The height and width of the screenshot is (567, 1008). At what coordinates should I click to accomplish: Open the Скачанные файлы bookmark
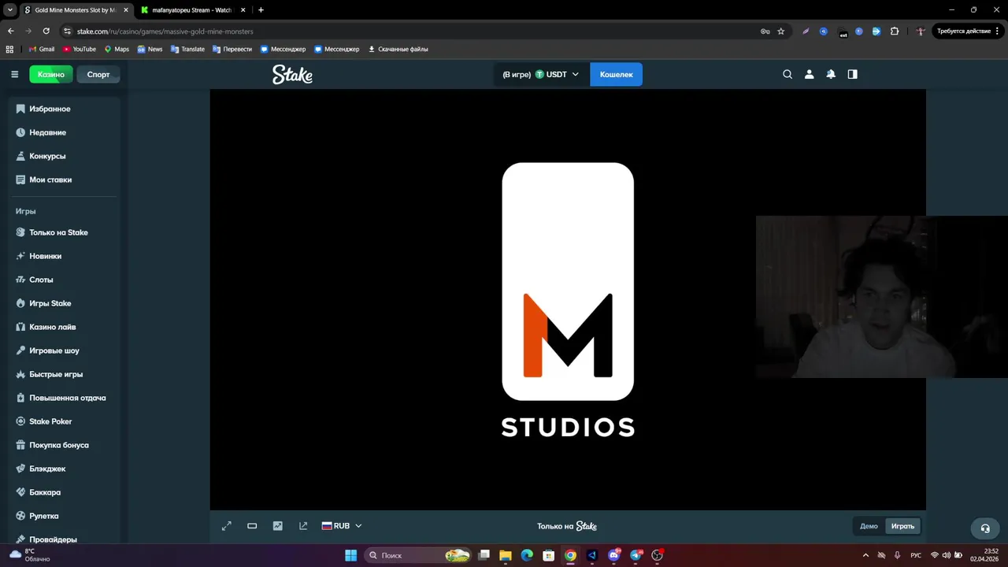pos(398,49)
